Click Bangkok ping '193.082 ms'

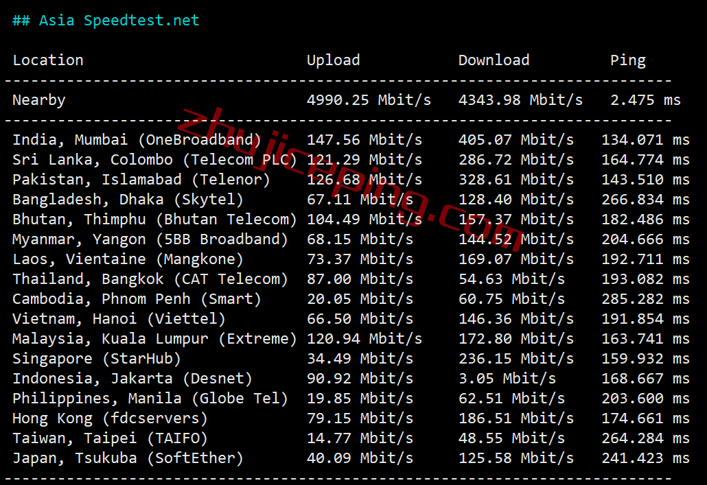pyautogui.click(x=645, y=279)
